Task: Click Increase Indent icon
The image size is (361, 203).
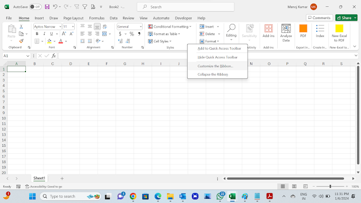Action: click(x=90, y=41)
